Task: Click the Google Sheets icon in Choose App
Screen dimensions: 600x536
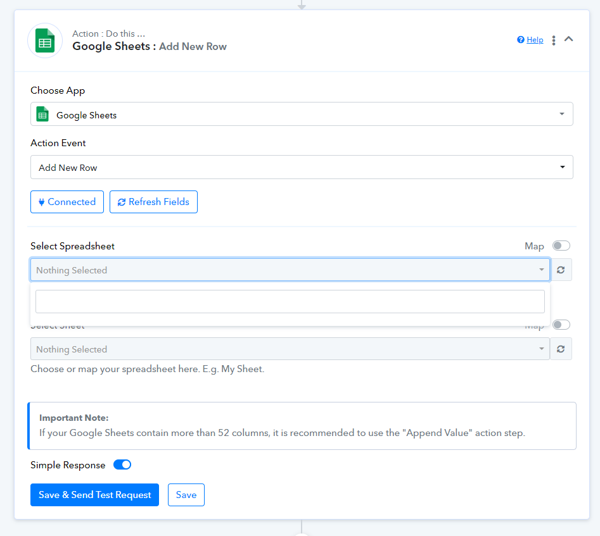Action: pos(42,115)
